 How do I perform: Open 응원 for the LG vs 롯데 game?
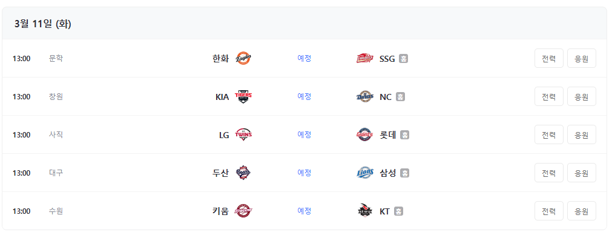pyautogui.click(x=582, y=134)
